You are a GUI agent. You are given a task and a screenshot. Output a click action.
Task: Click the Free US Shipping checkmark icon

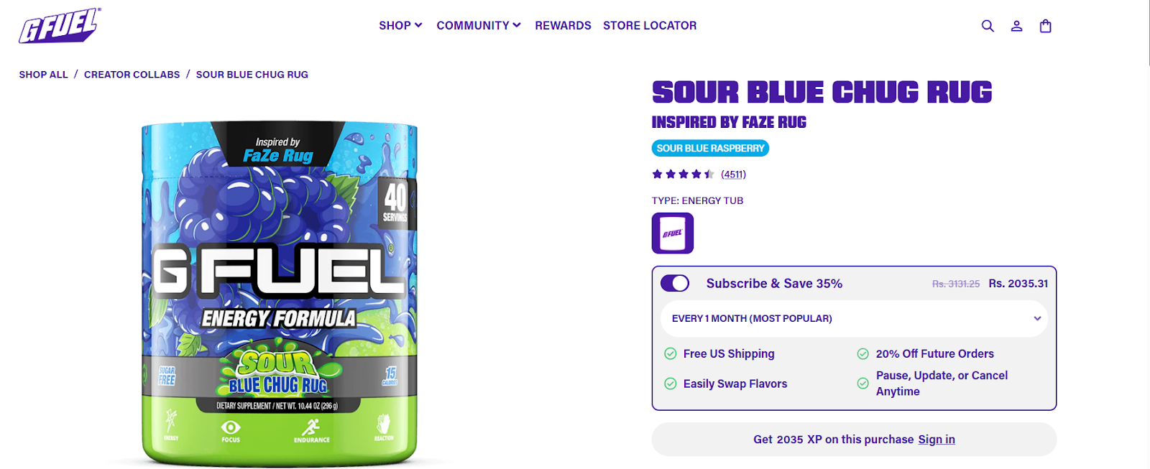pyautogui.click(x=671, y=353)
